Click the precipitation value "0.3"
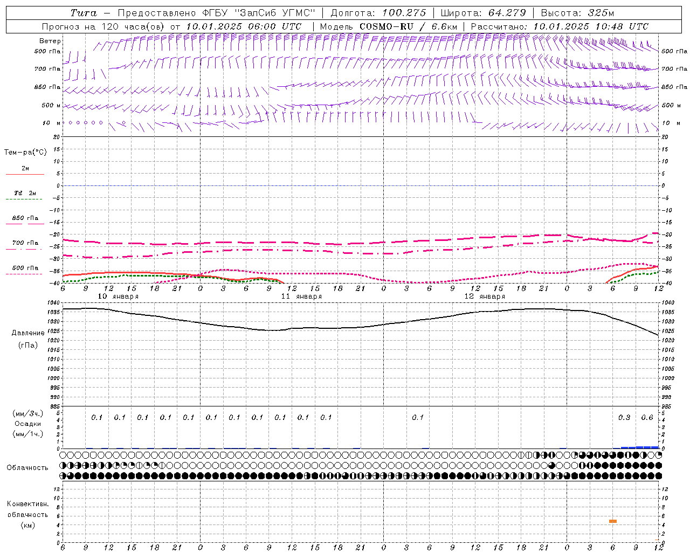 click(624, 418)
